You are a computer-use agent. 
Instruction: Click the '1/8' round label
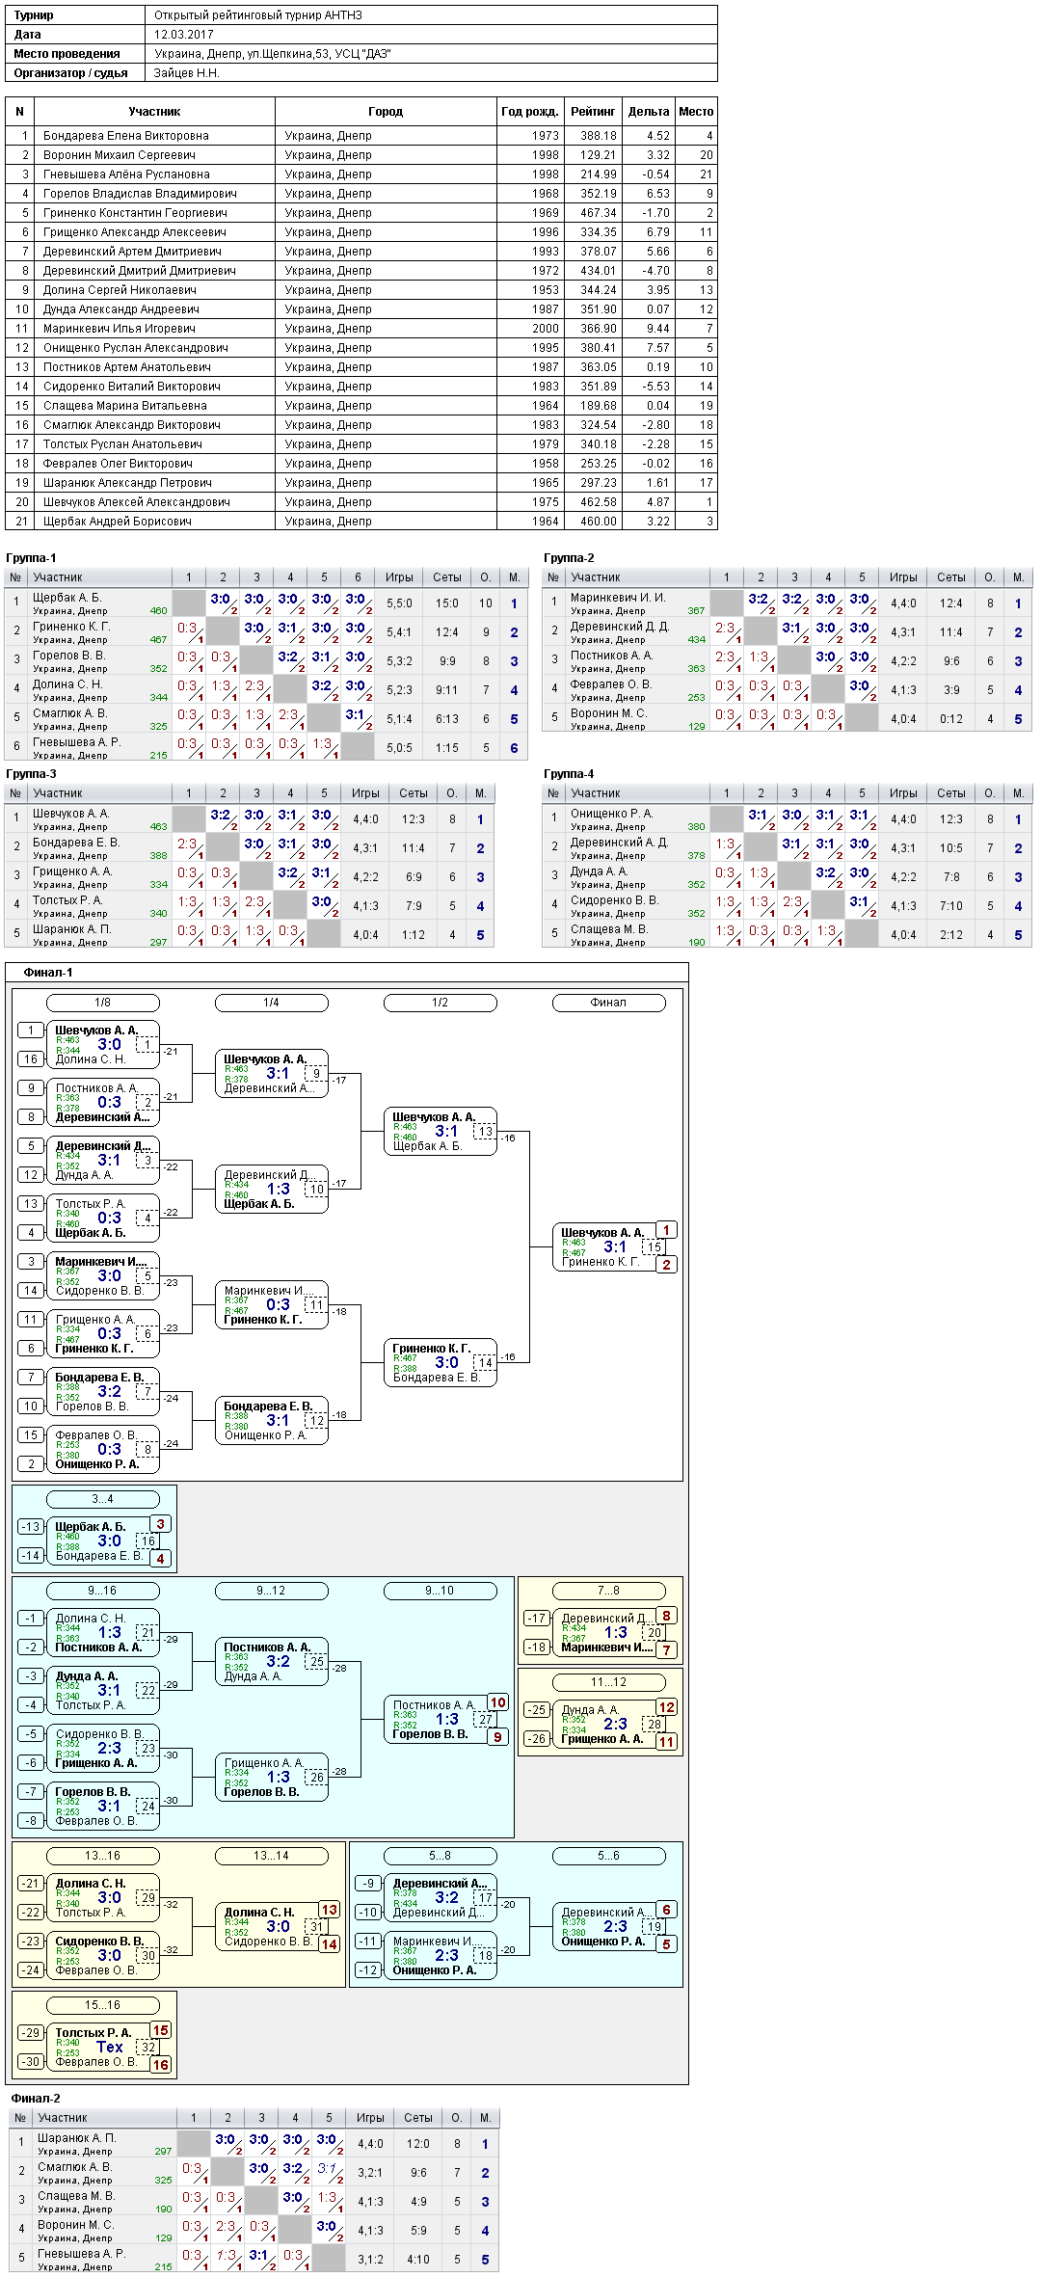click(102, 1003)
